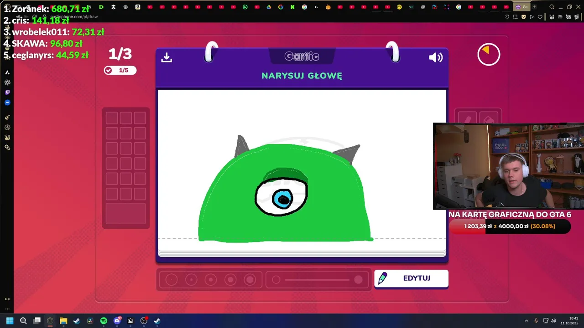Open Task View on taskbar
The width and height of the screenshot is (584, 328).
pyautogui.click(x=37, y=321)
